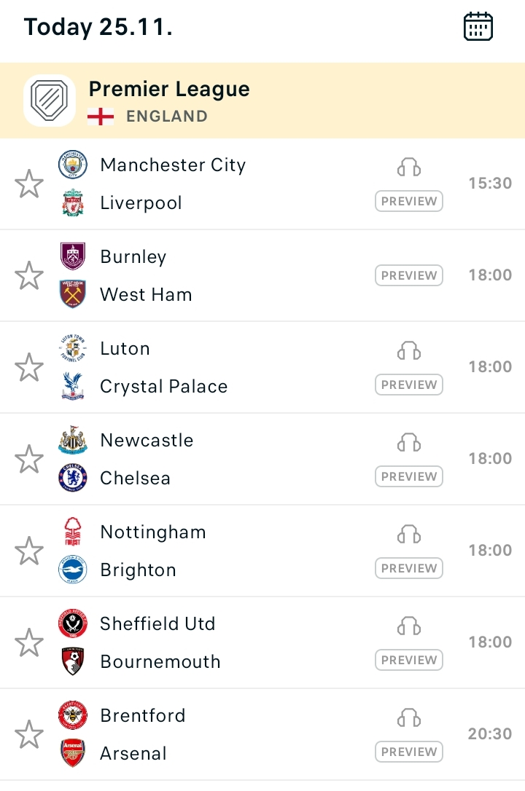Open PREVIEW for Burnley vs West Ham
Viewport: 525px width, 791px height.
(x=409, y=275)
